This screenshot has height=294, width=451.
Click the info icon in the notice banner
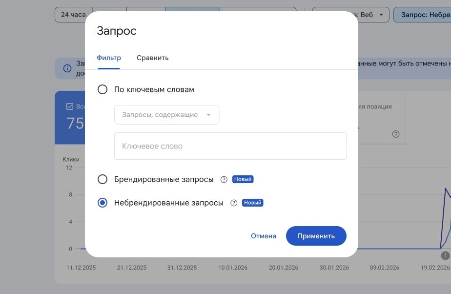click(67, 68)
